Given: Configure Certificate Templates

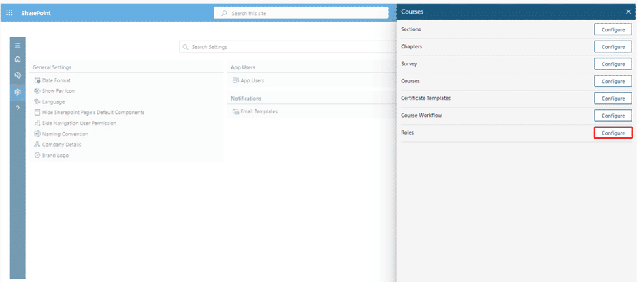Looking at the screenshot, I should (613, 99).
